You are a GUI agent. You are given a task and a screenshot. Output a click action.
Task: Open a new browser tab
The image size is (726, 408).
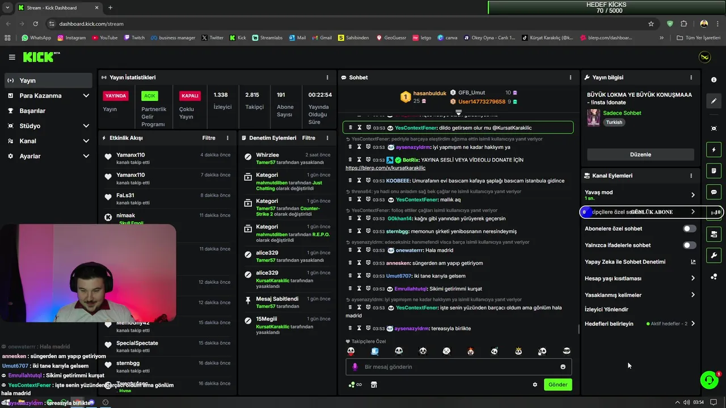(x=110, y=7)
